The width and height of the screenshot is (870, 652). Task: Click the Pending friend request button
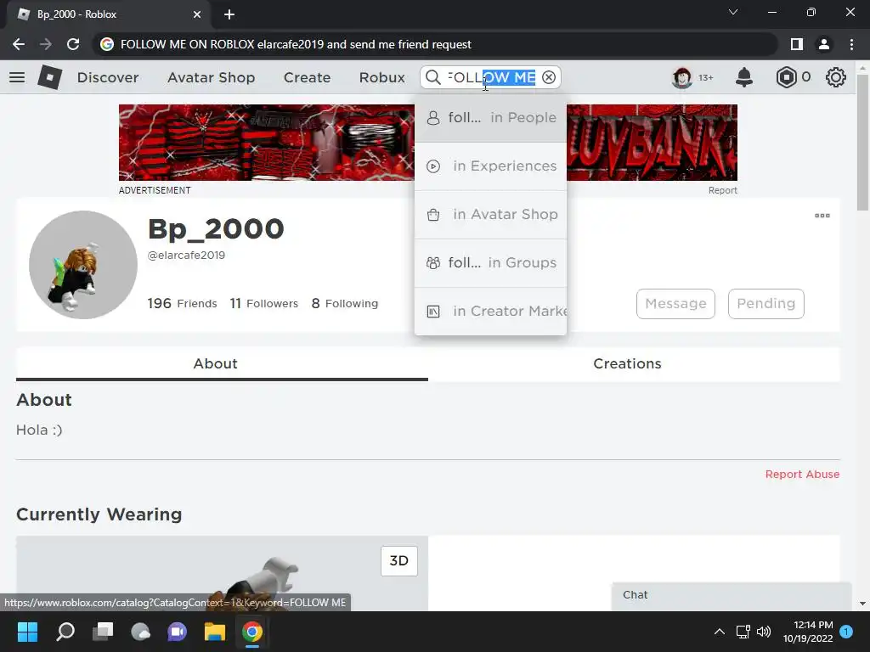766,304
